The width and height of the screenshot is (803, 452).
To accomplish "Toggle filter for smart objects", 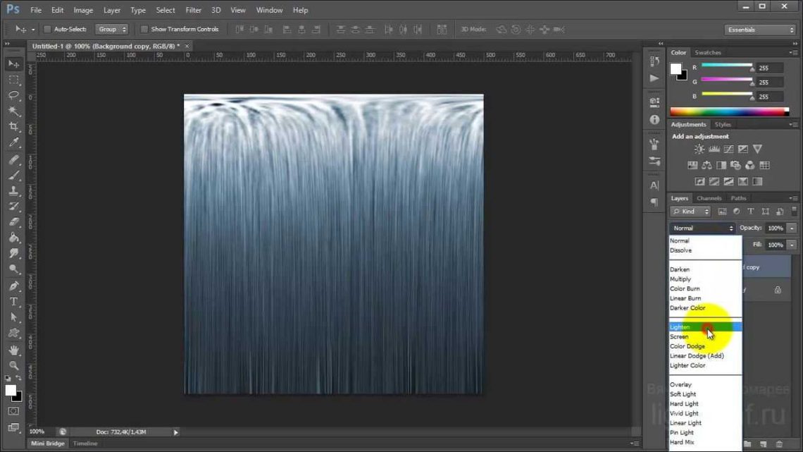I will tap(780, 212).
